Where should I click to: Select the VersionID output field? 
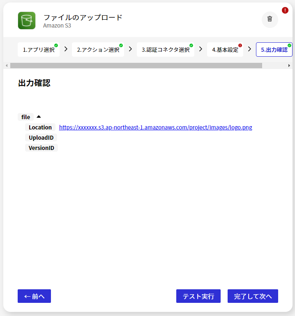[x=41, y=148]
